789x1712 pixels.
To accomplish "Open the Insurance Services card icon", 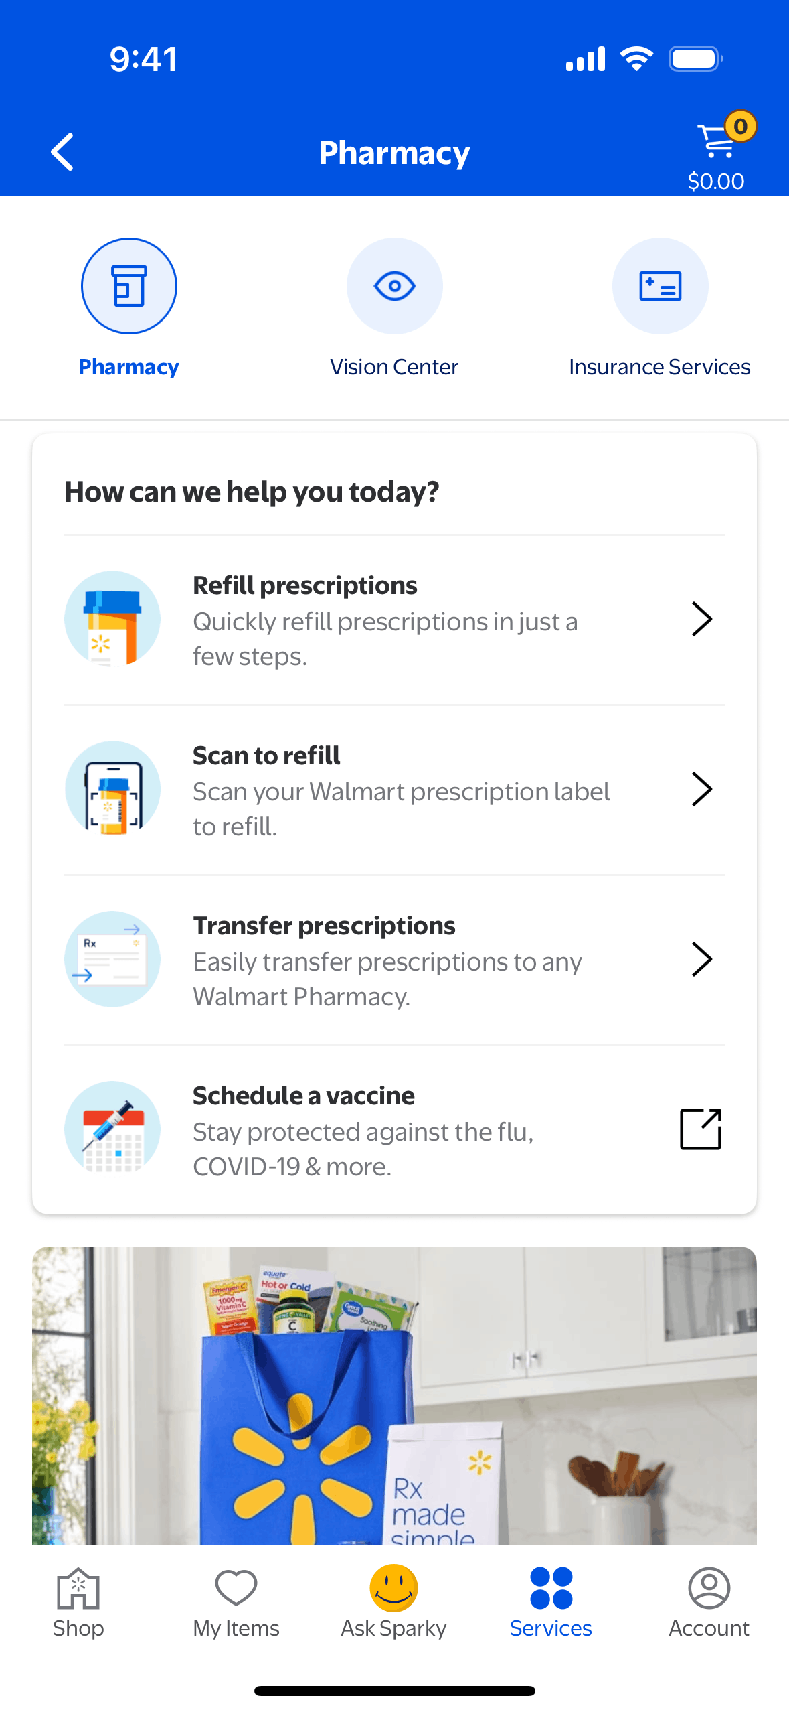I will [660, 286].
